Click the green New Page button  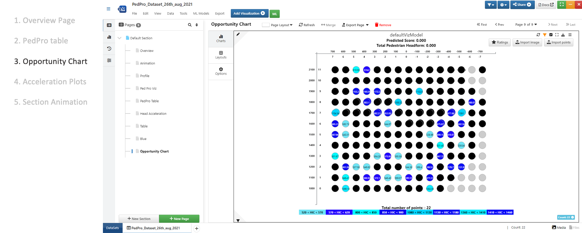[x=179, y=219]
